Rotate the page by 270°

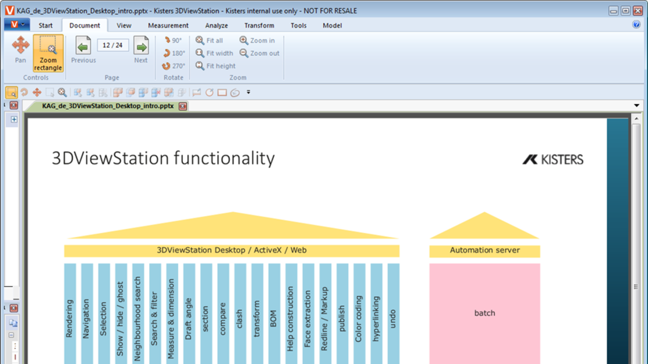173,66
